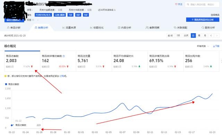This screenshot has height=135, width=222.
Task: Select the 日 daily granularity
Action: (193, 36)
